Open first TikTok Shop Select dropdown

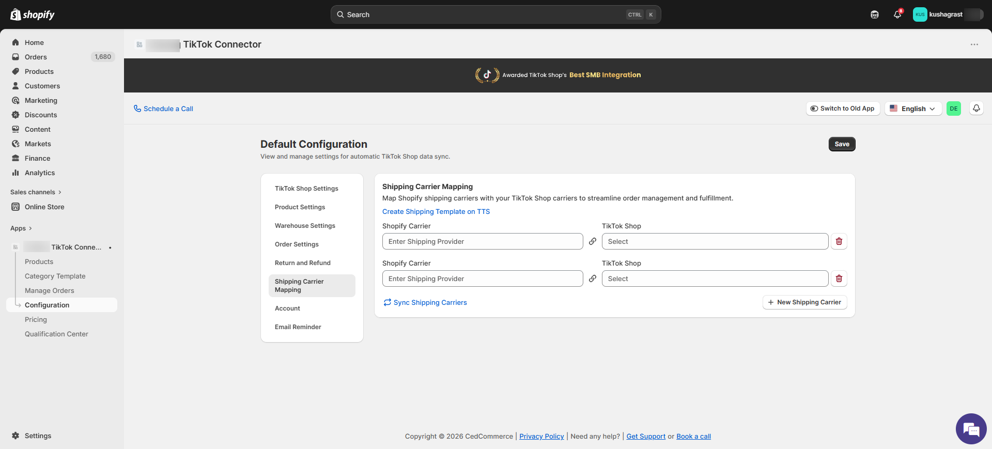[x=715, y=241]
